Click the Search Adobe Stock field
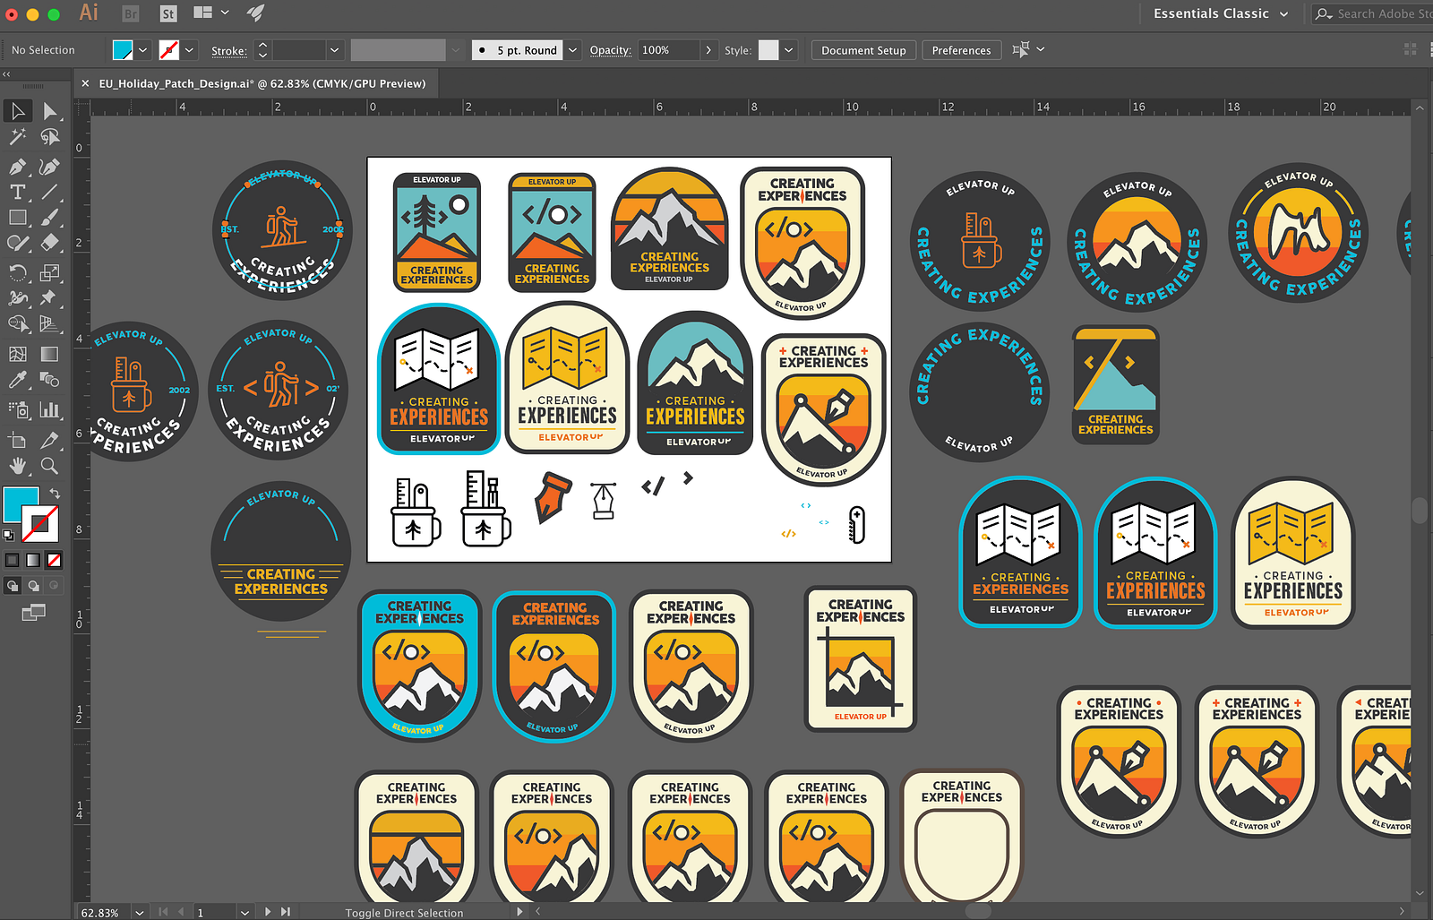1433x920 pixels. coord(1373,13)
